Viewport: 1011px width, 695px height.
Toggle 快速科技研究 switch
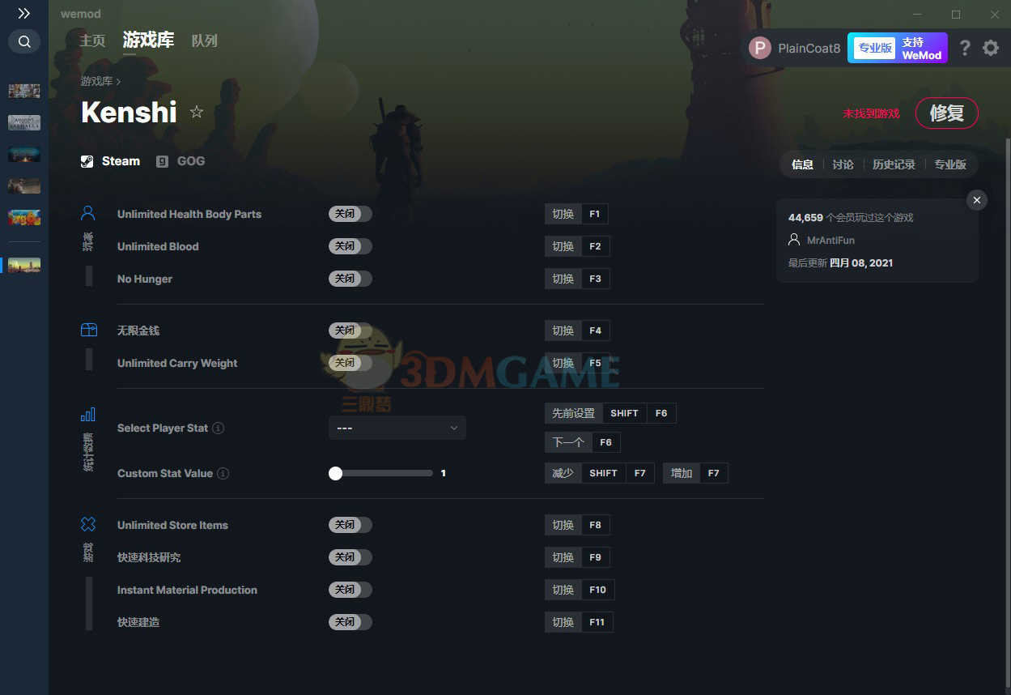(350, 557)
